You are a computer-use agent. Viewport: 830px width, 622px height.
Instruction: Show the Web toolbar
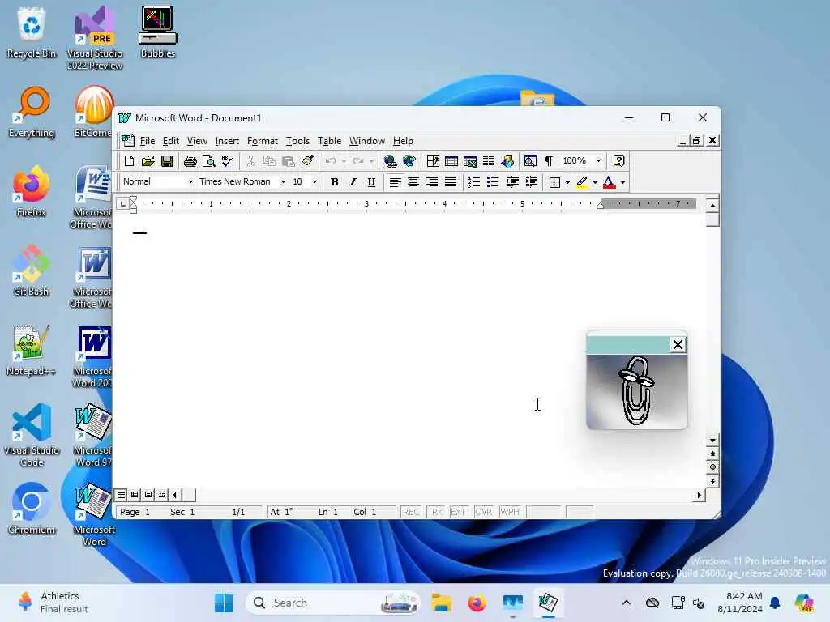(409, 161)
